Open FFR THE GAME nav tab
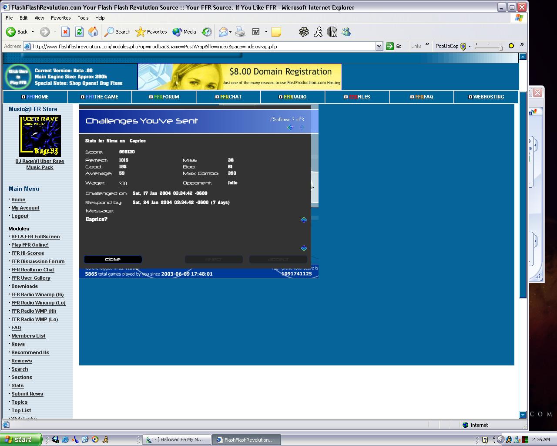 pyautogui.click(x=100, y=97)
